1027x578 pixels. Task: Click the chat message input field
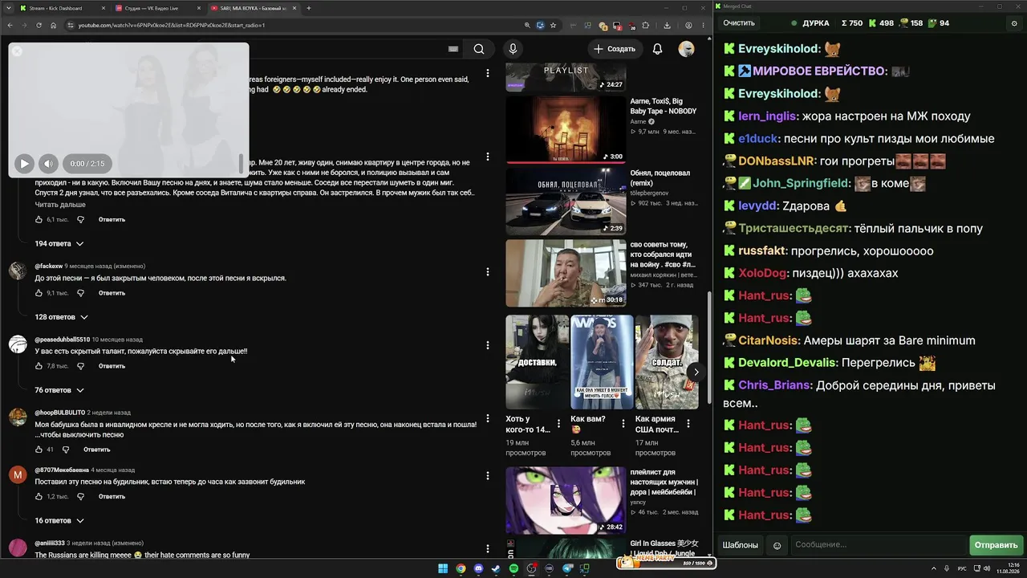tap(879, 545)
